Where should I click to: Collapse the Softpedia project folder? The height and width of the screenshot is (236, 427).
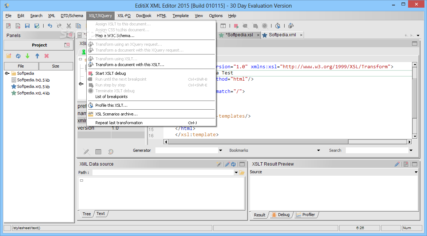tap(7, 73)
